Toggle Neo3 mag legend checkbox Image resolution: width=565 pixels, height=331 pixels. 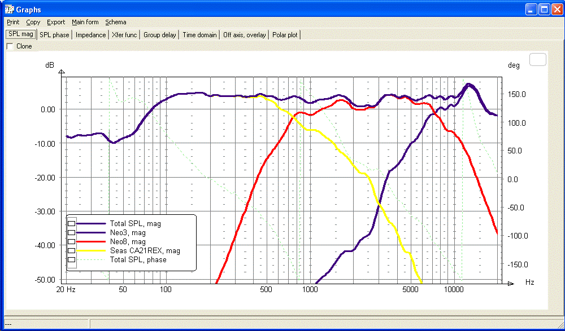72,233
